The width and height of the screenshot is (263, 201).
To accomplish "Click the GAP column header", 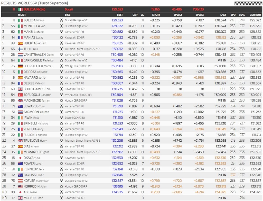I will tap(135, 15).
